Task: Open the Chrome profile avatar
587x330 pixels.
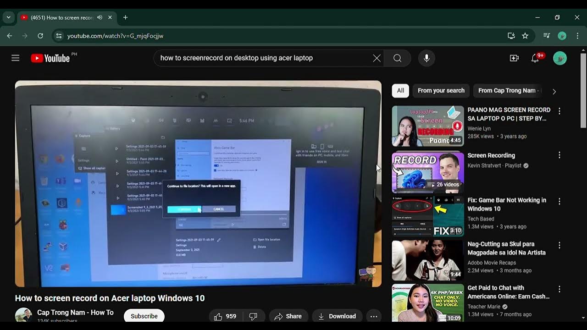Action: point(562,36)
